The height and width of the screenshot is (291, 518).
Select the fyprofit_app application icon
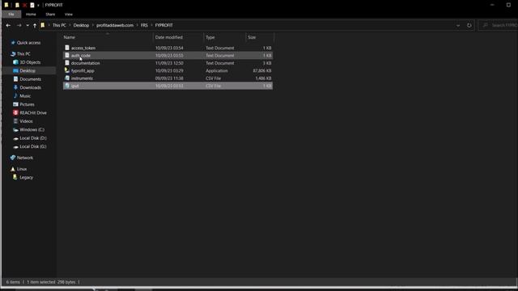[67, 70]
